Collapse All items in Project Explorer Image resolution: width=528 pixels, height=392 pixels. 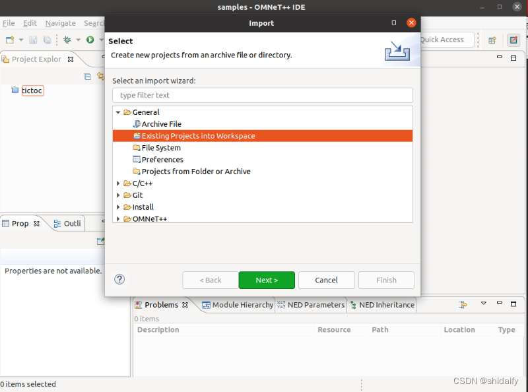coord(88,77)
